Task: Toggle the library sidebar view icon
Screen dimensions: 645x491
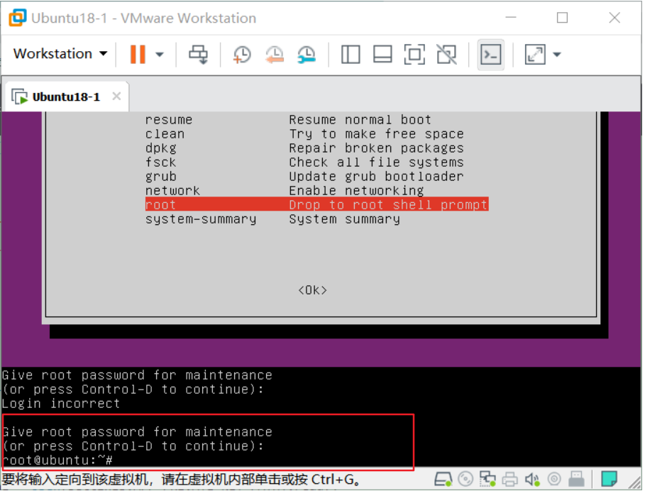Action: click(x=351, y=55)
